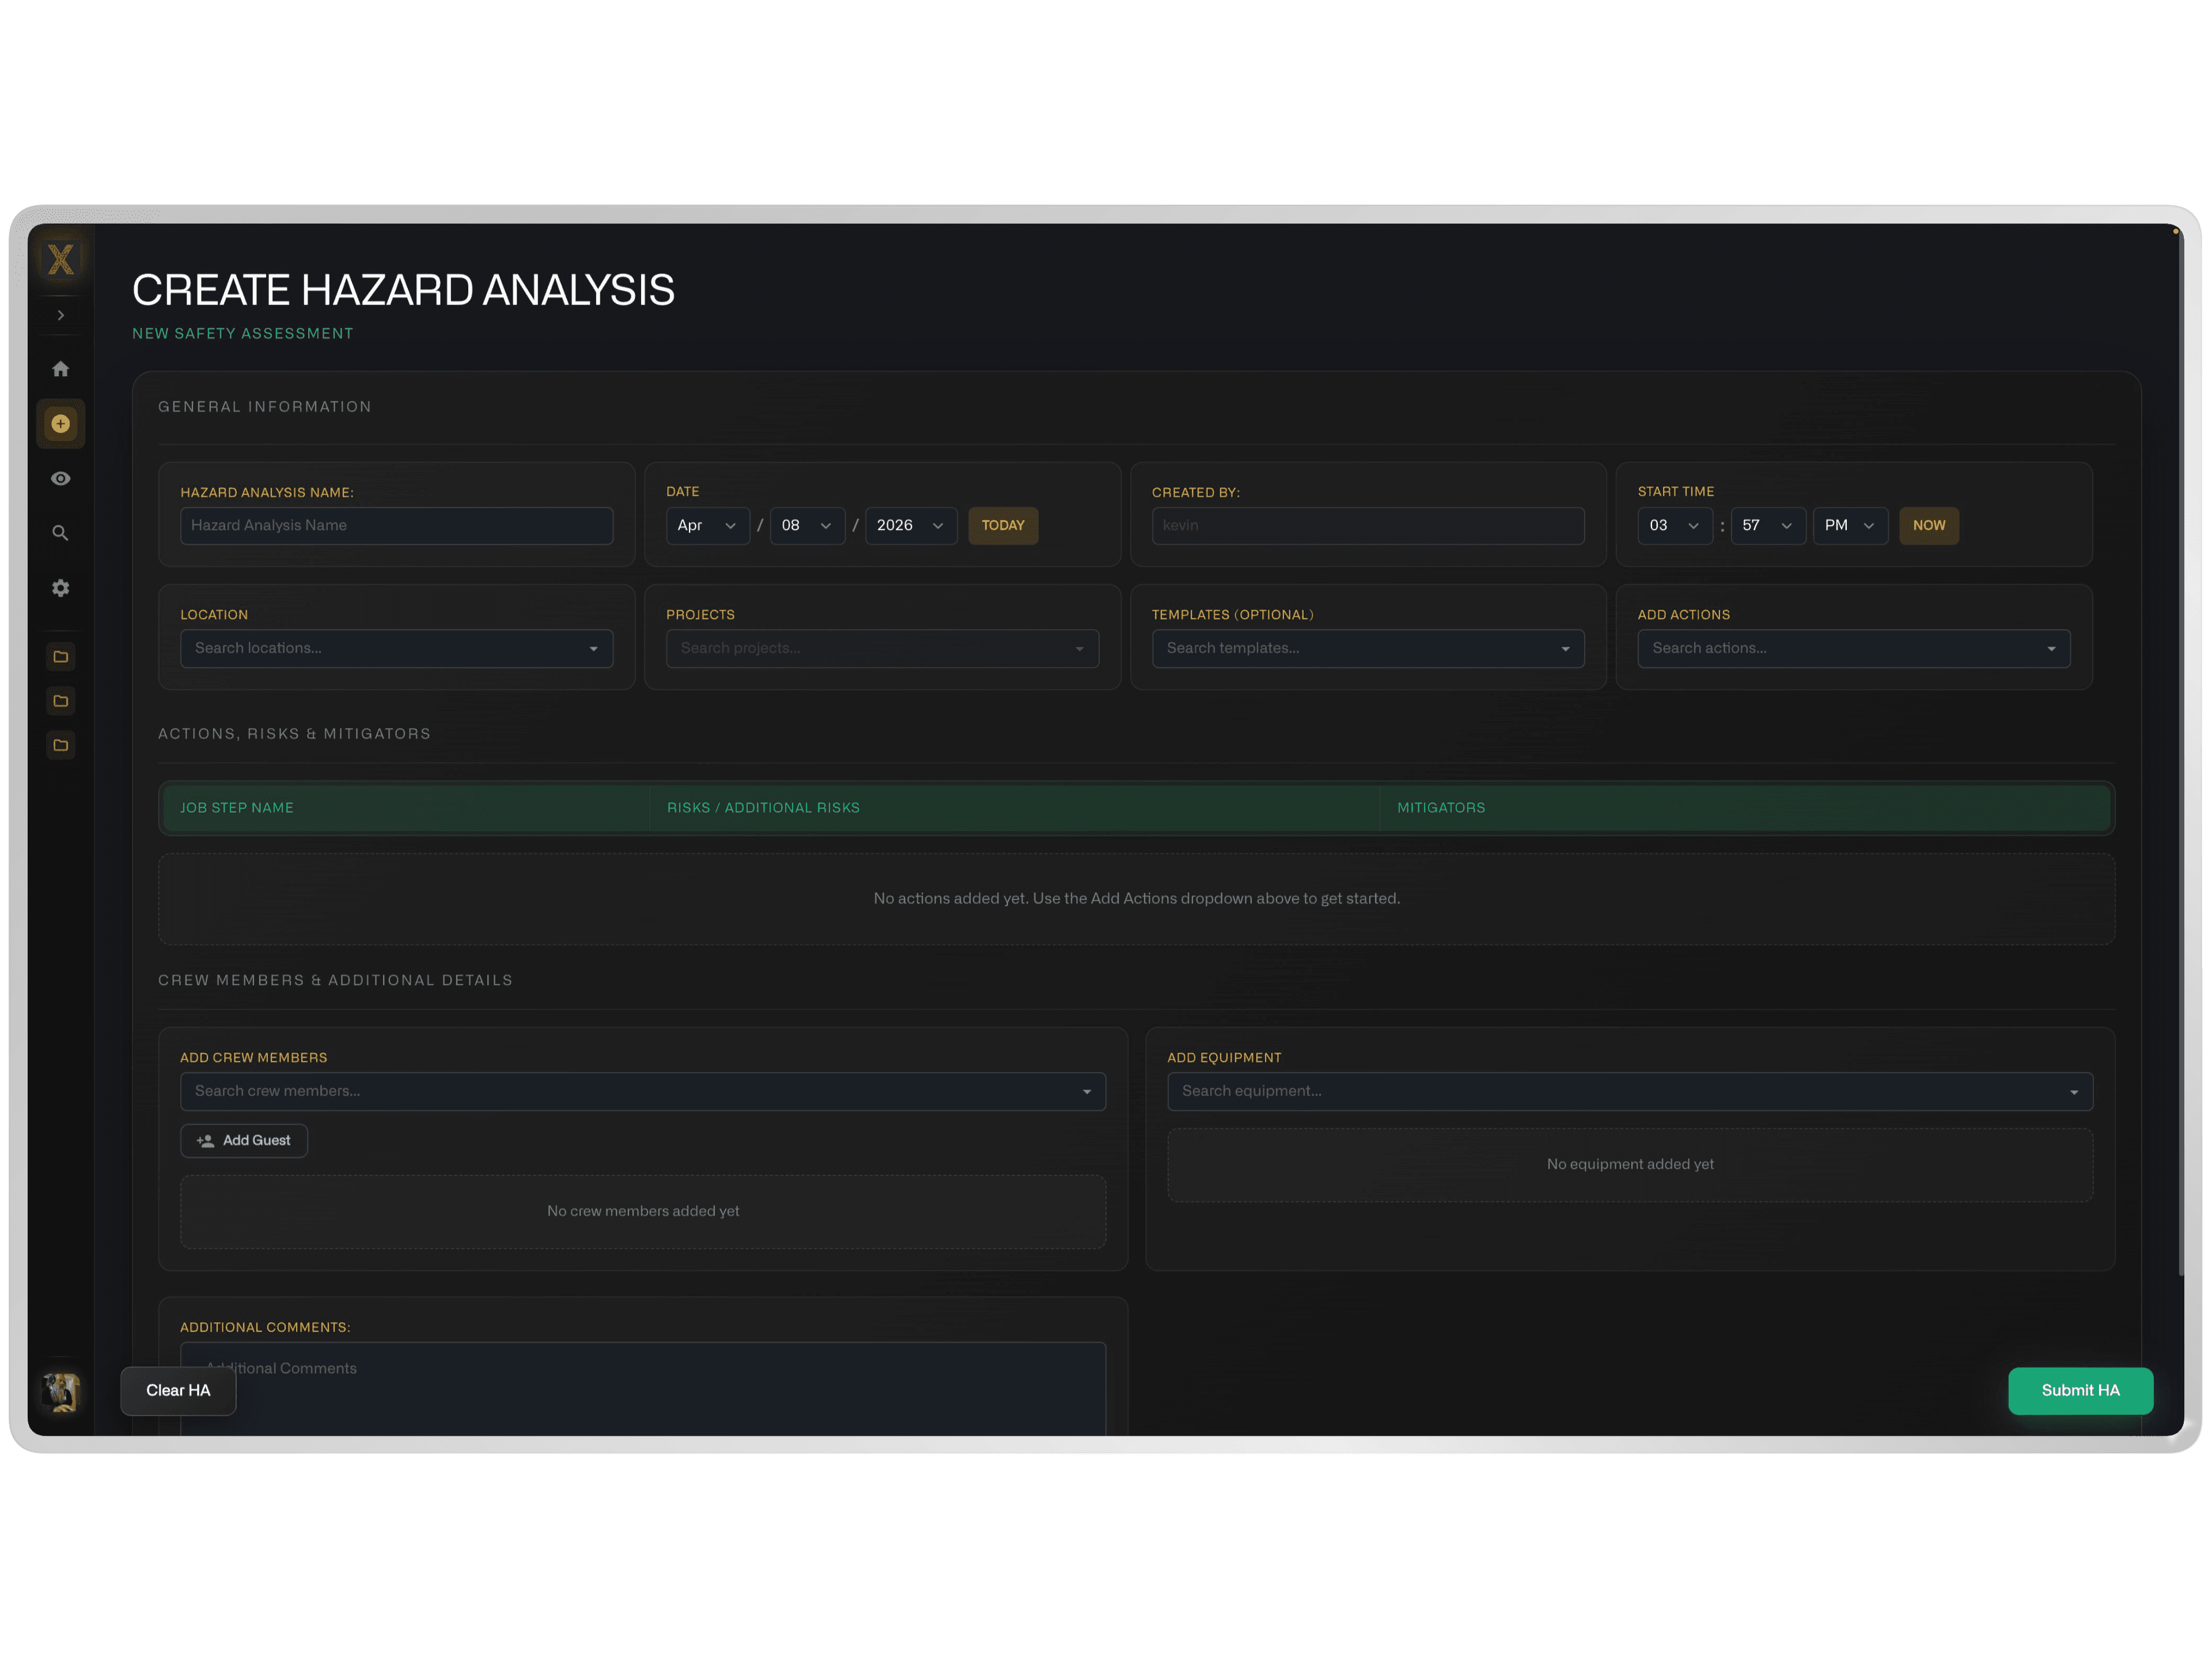Open the Search locations combo box
Screen dimensions: 2212x1659
(x=397, y=649)
